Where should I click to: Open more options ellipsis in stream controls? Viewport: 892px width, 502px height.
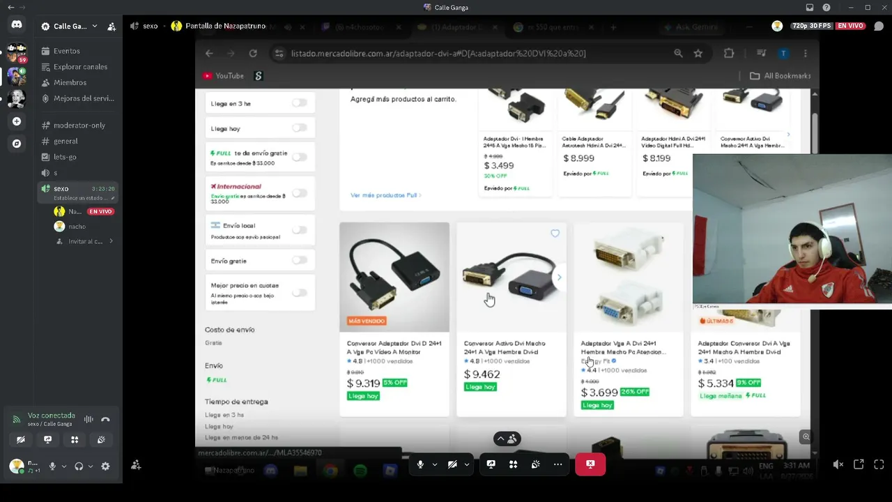pos(557,464)
